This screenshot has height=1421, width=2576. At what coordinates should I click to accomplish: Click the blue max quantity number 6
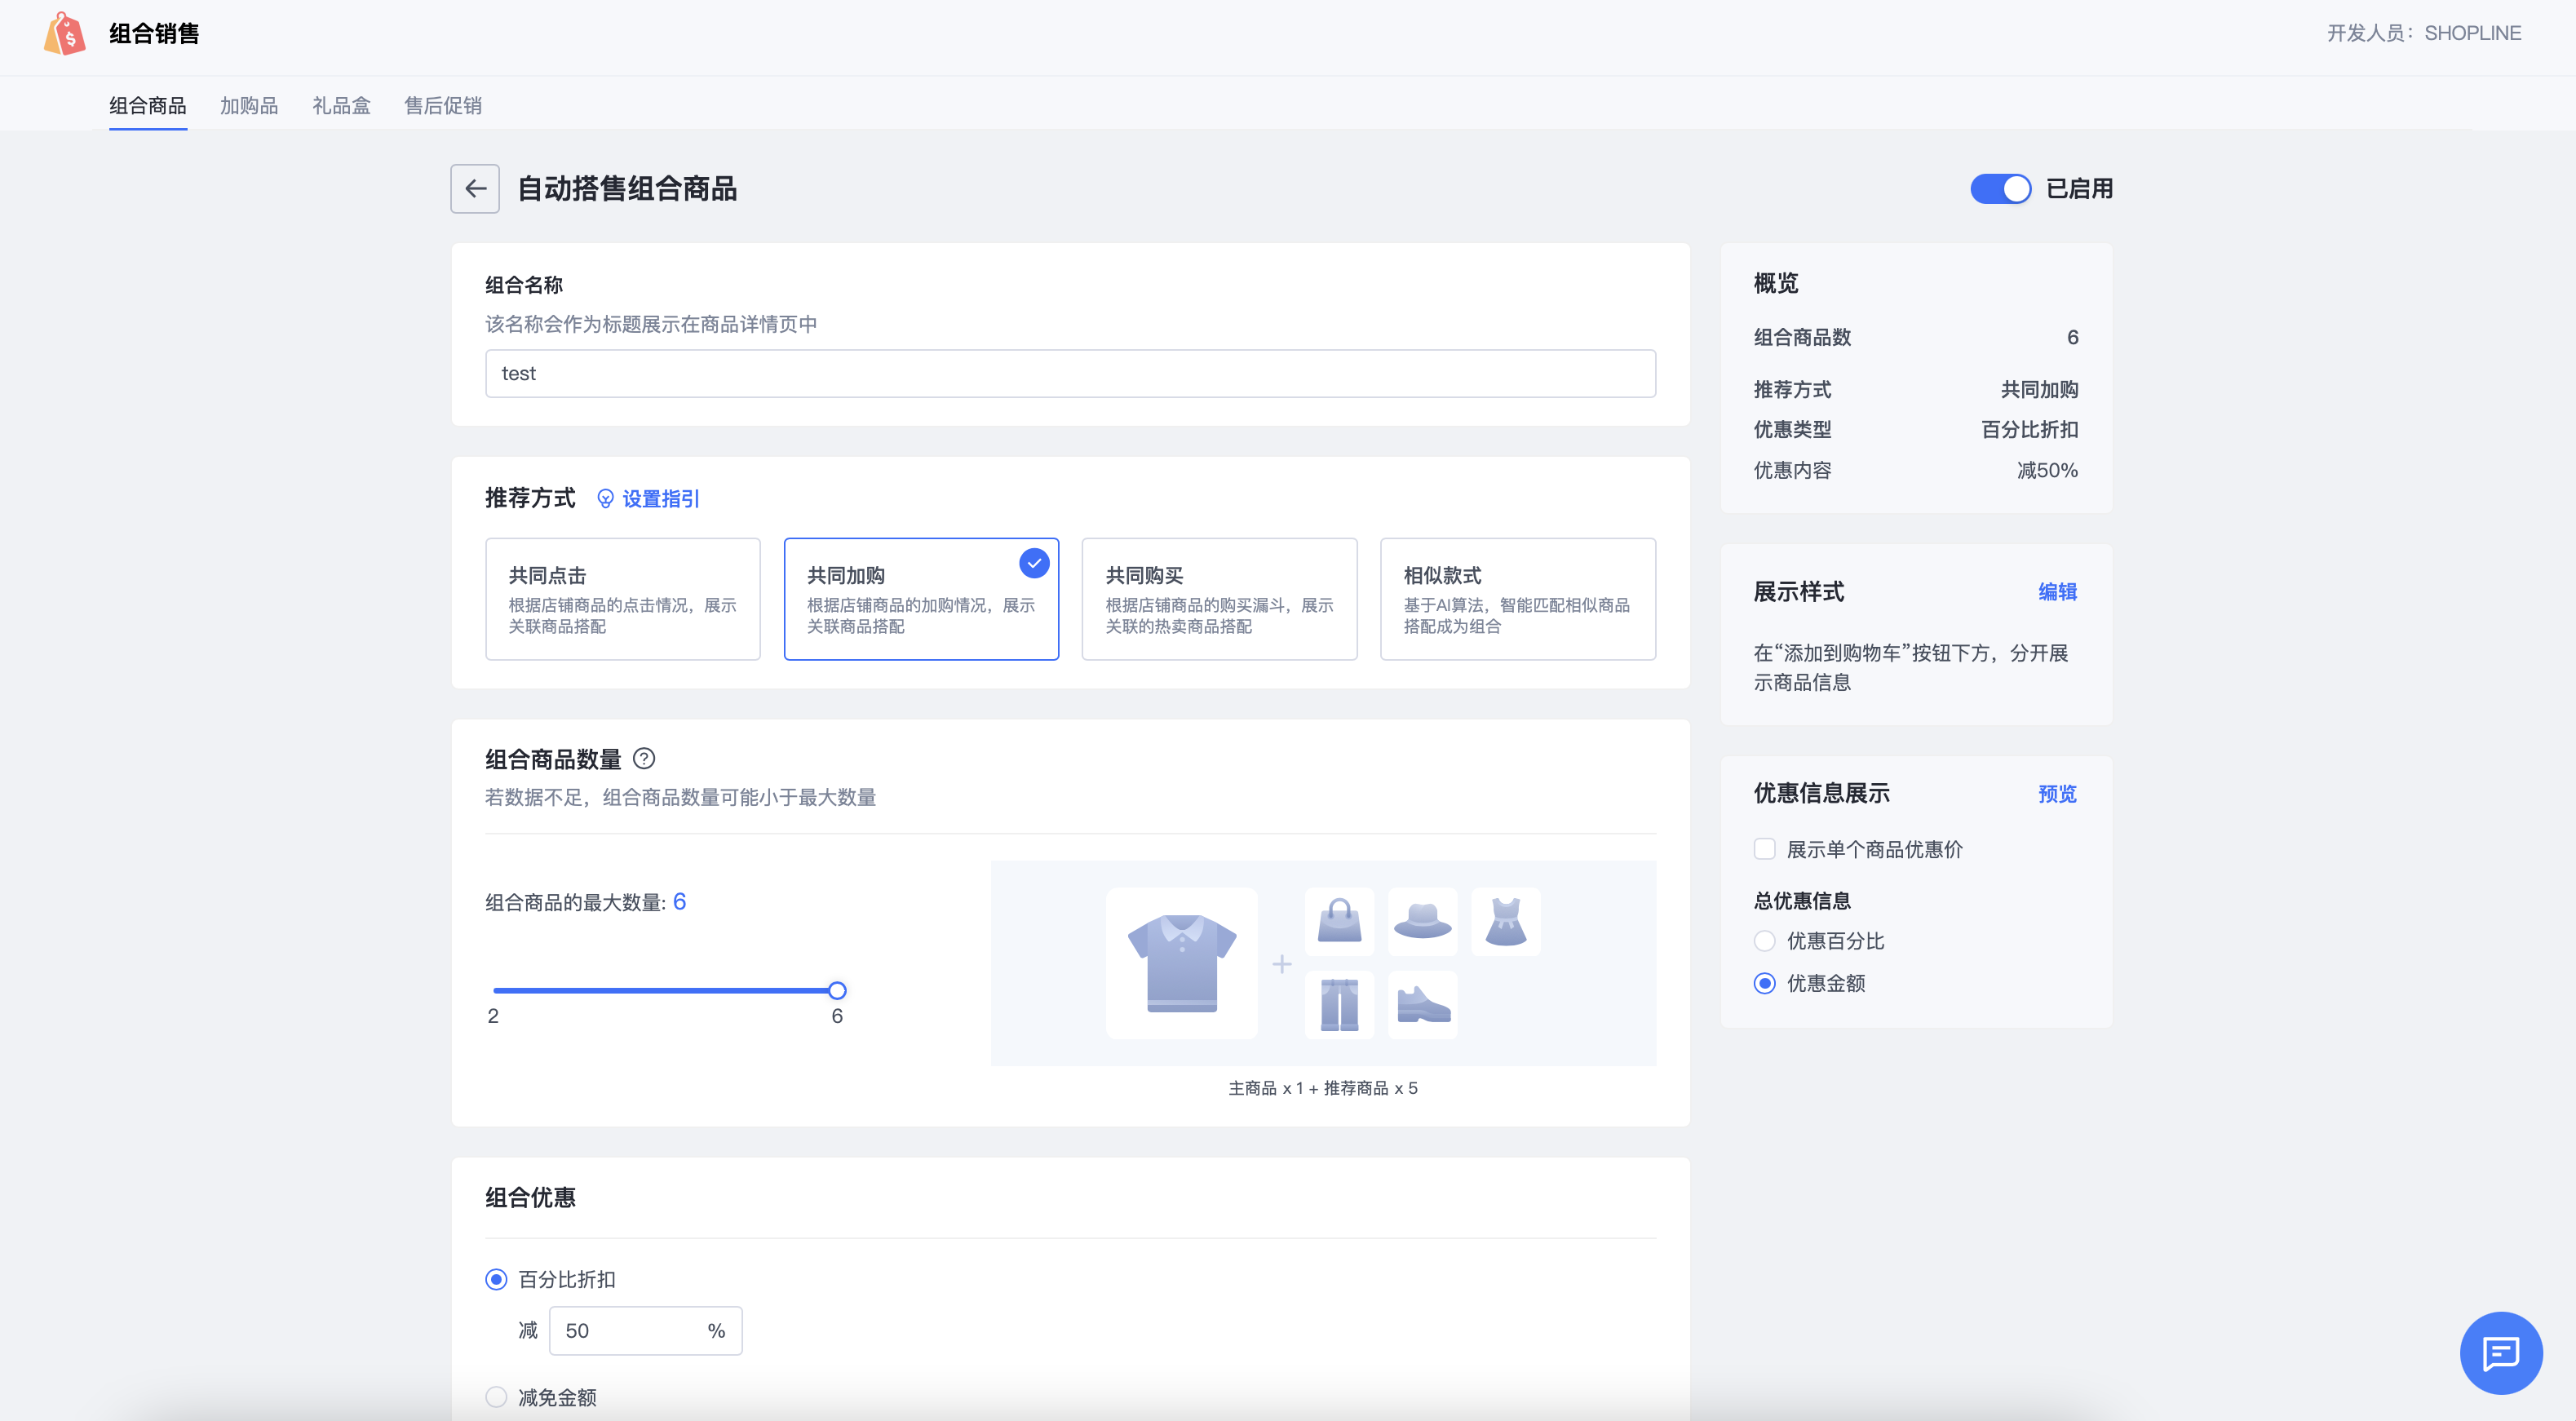(679, 902)
